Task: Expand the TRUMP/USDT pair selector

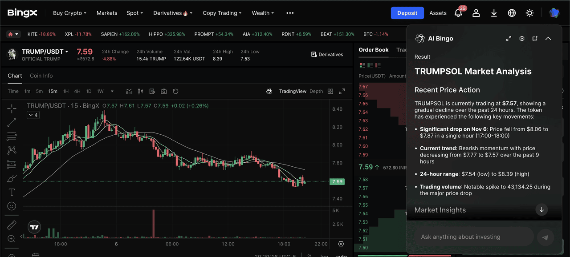Action: pyautogui.click(x=67, y=52)
